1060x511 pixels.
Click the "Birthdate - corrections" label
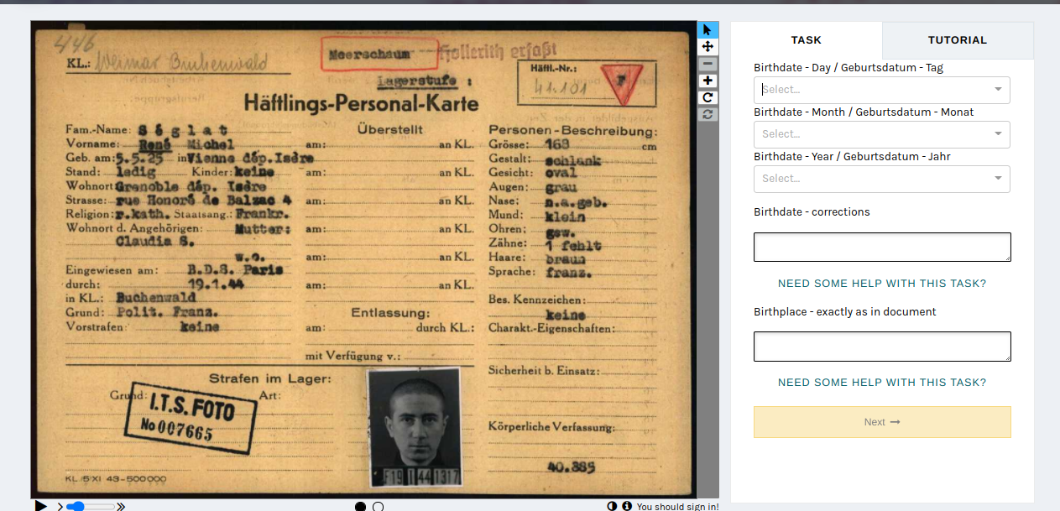(812, 211)
